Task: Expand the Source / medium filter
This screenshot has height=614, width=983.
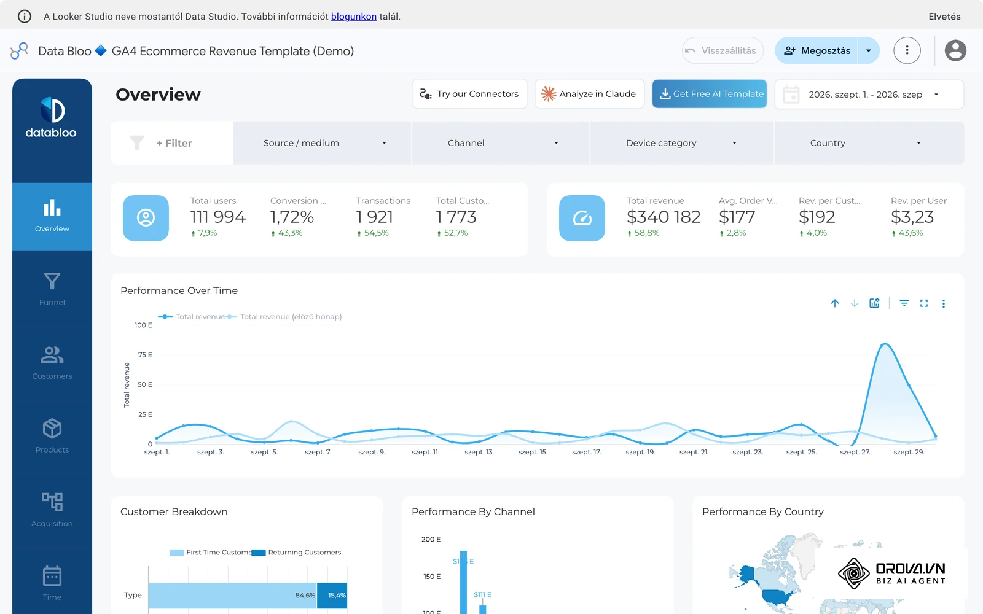Action: 322,143
